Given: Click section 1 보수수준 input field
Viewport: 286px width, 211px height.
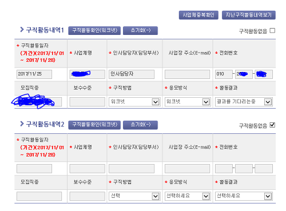Looking at the screenshot, I should tap(88, 102).
